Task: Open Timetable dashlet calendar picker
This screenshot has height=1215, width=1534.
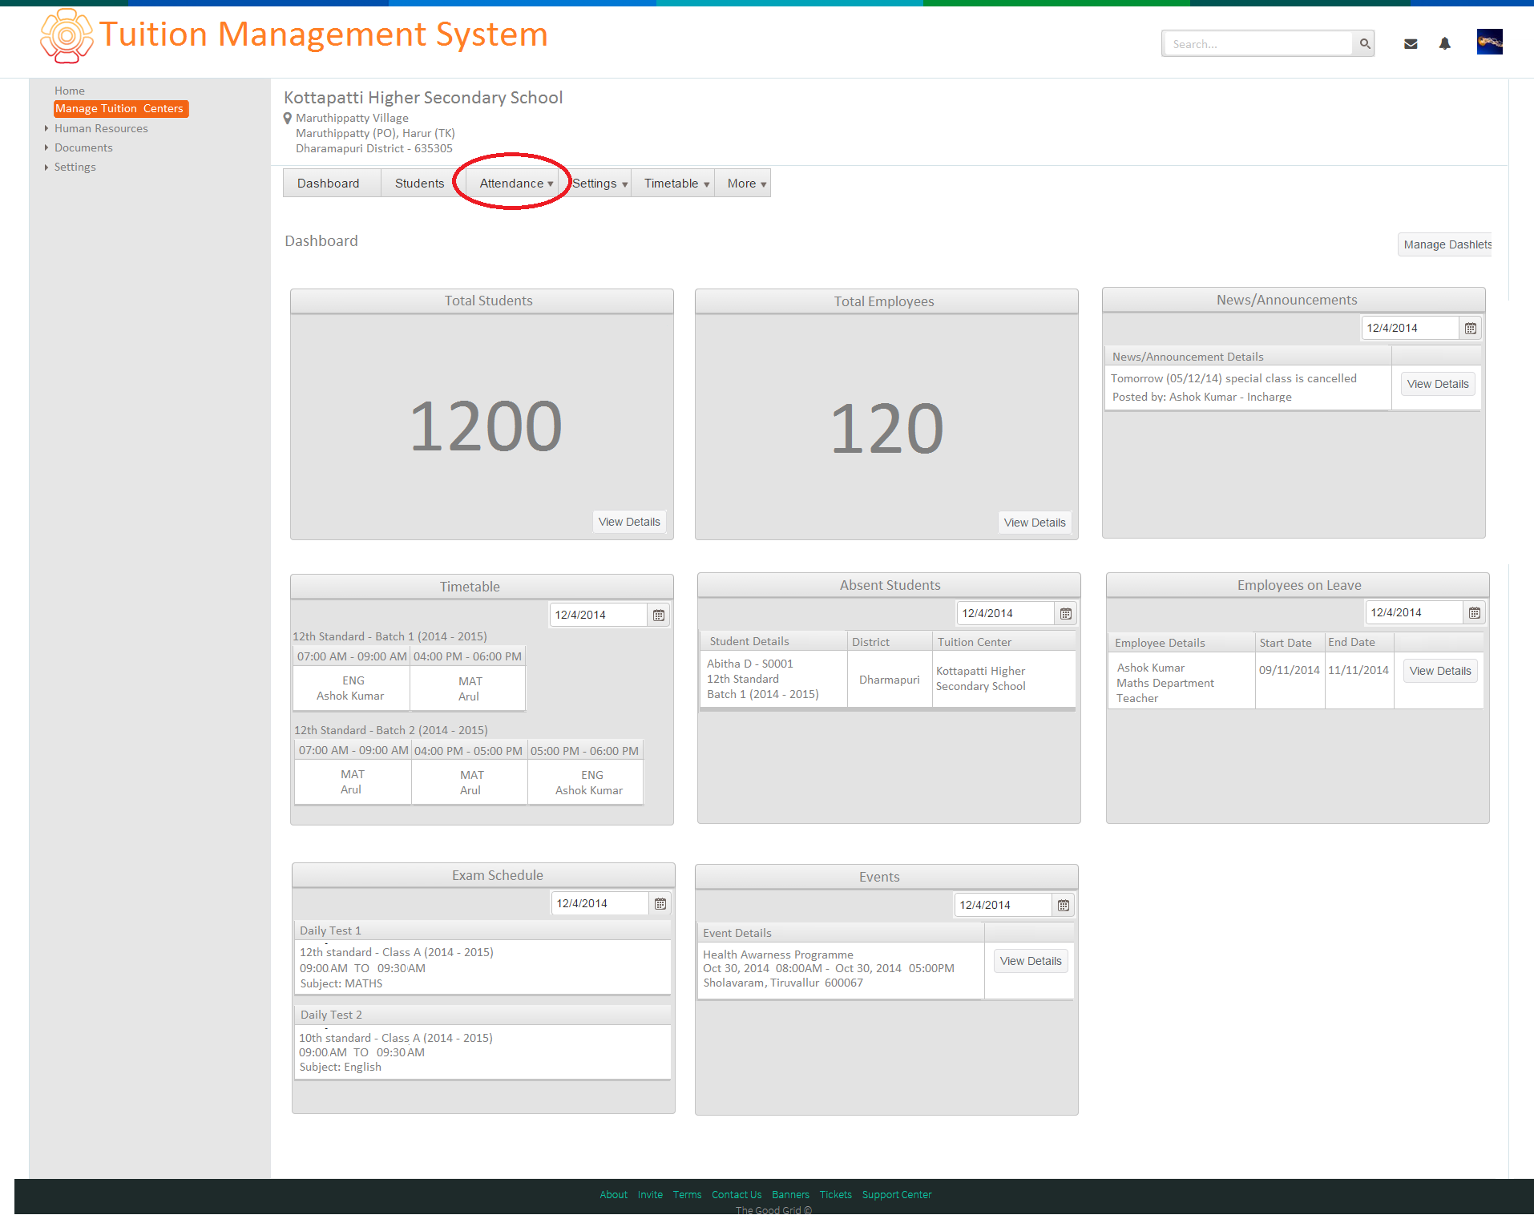Action: (x=658, y=615)
